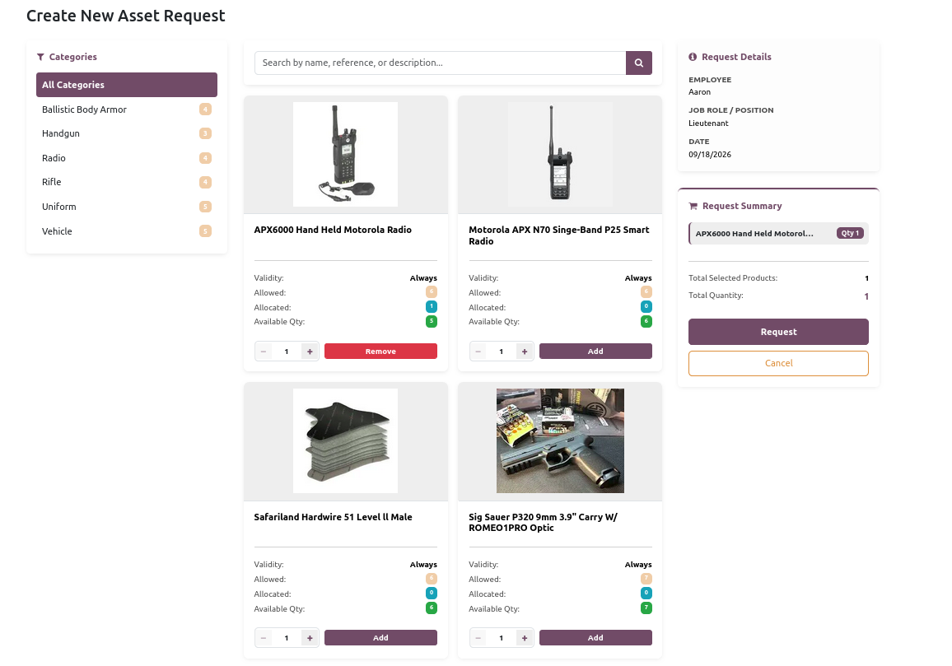Decrease quantity for APX6000 Hand Held Radio
Viewport: 952px width, 666px height.
(x=264, y=352)
